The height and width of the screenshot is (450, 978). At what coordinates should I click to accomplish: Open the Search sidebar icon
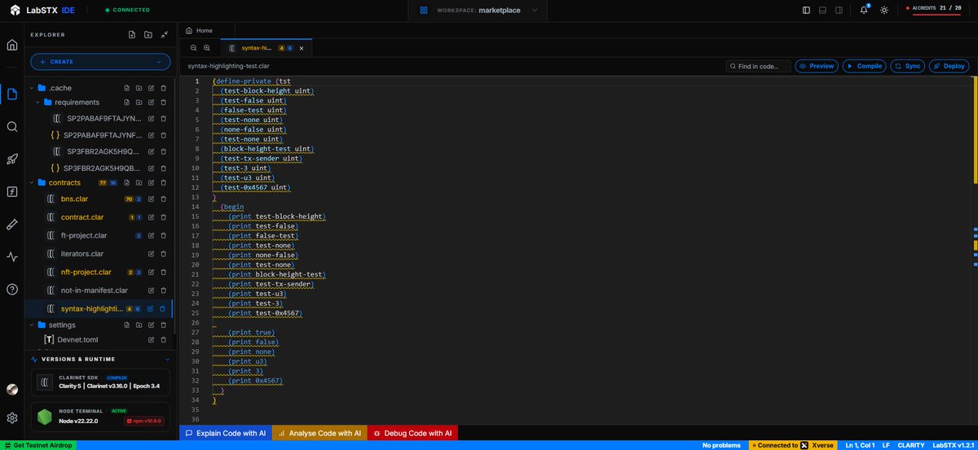pos(12,127)
